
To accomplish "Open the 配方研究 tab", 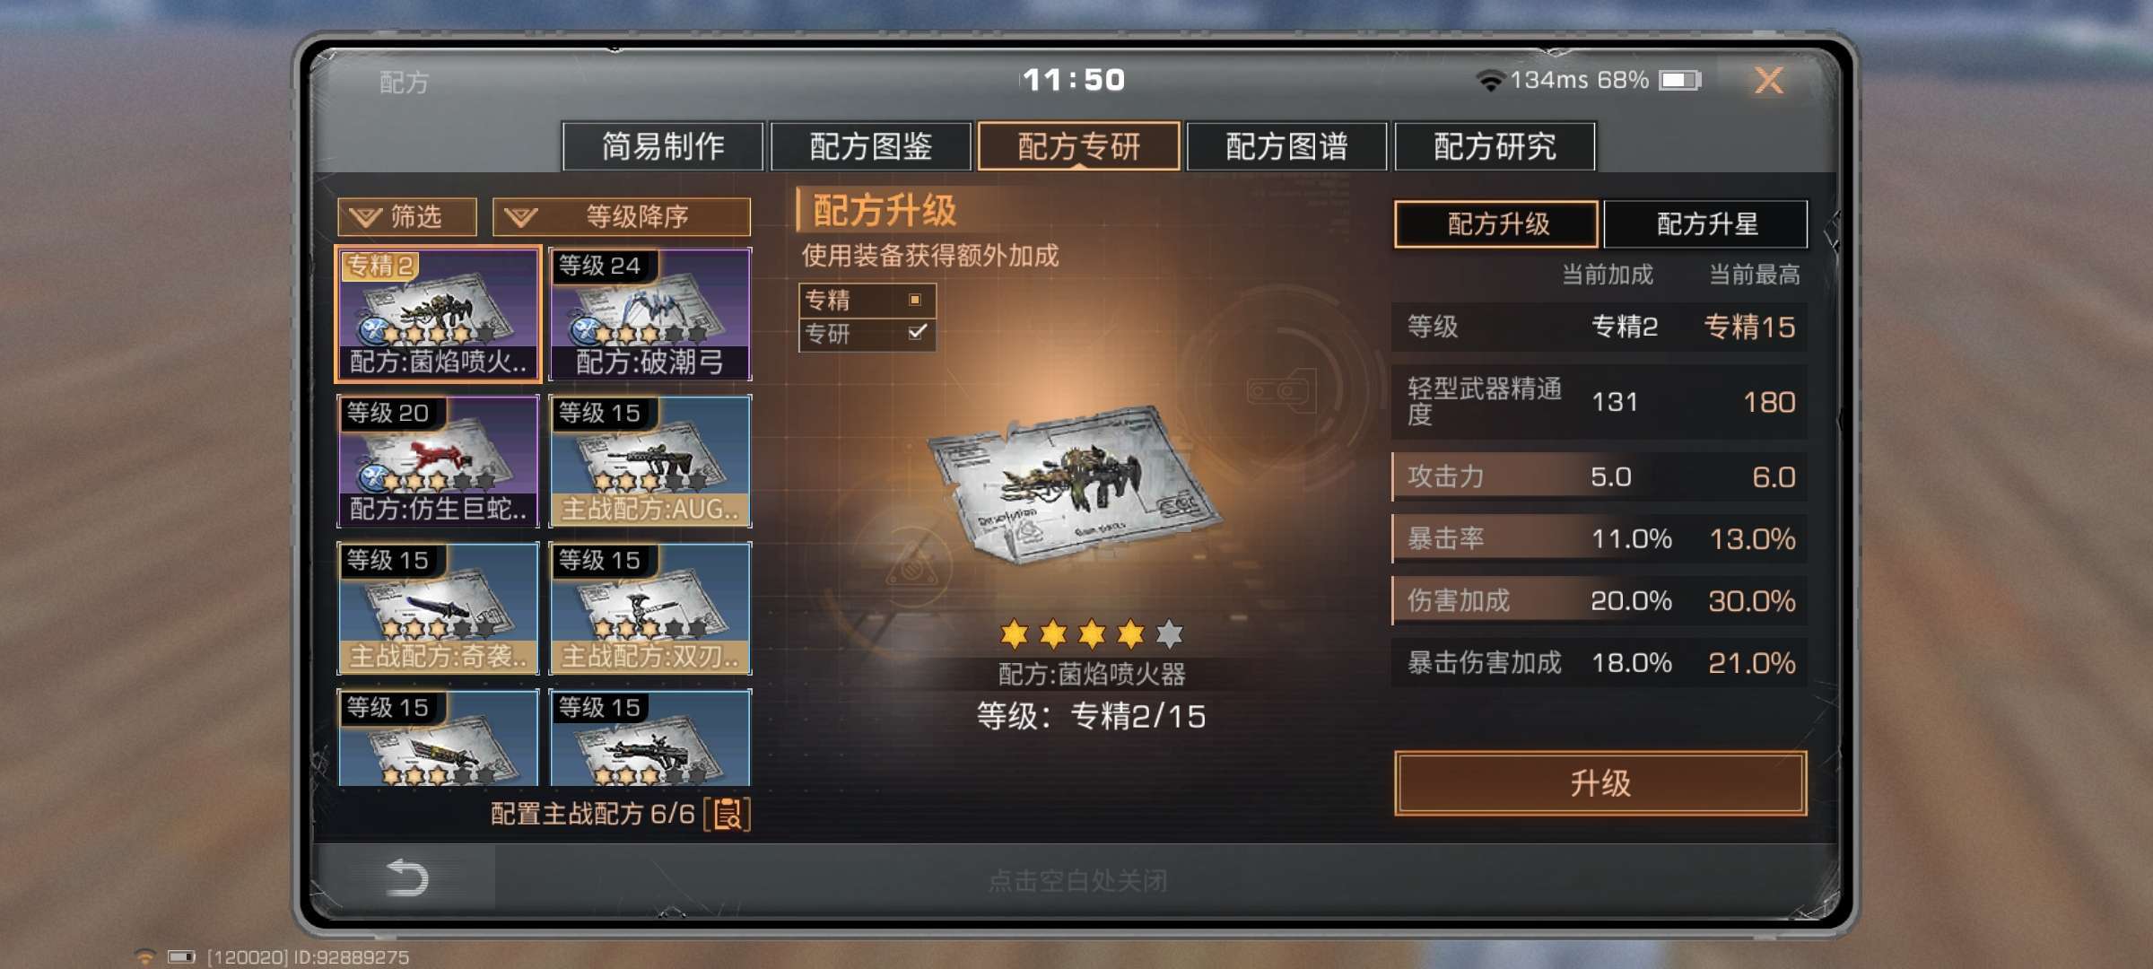I will click(x=1495, y=146).
